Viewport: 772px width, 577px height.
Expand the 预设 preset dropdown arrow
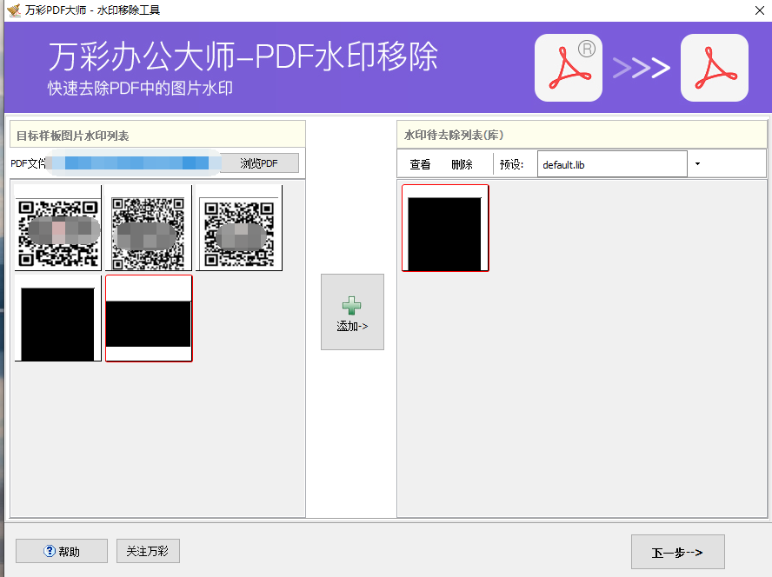click(x=697, y=164)
